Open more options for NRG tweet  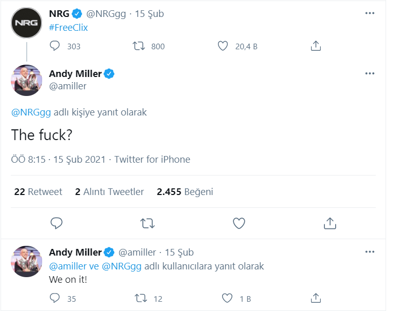pyautogui.click(x=370, y=13)
